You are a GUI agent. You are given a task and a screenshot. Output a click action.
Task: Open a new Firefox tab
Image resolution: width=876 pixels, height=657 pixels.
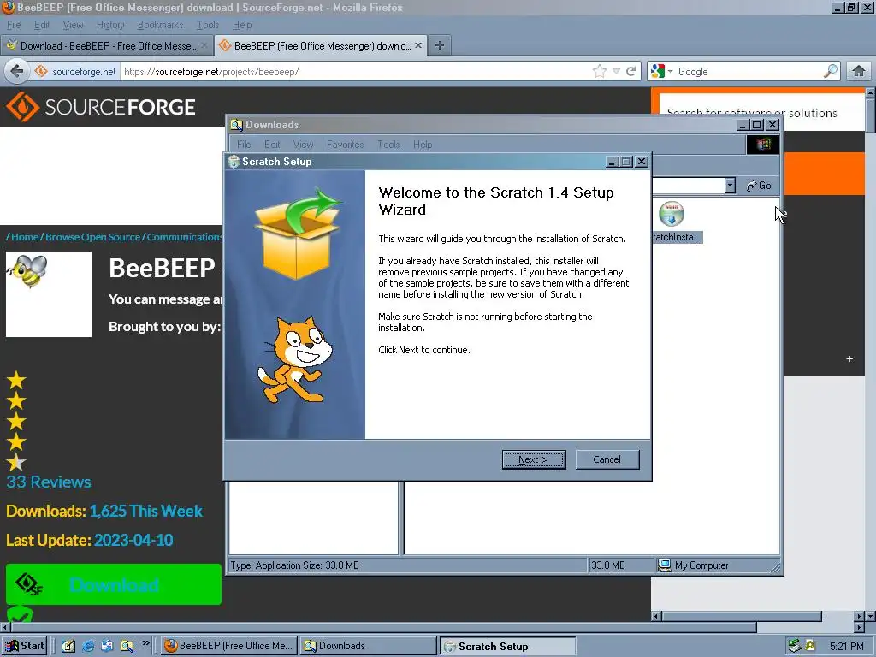(x=440, y=45)
